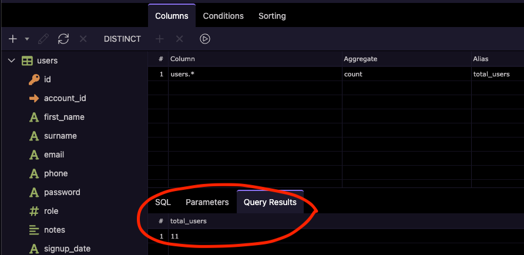Click the pencil edit icon

43,39
